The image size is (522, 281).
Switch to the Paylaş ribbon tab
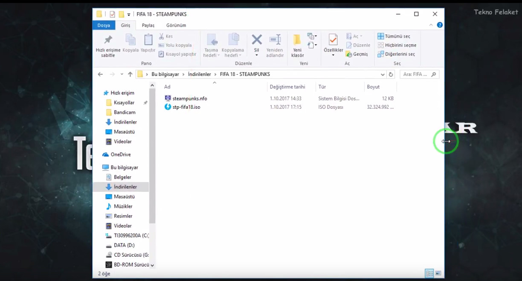pos(148,25)
